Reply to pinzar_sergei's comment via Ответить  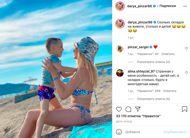(x=168, y=54)
